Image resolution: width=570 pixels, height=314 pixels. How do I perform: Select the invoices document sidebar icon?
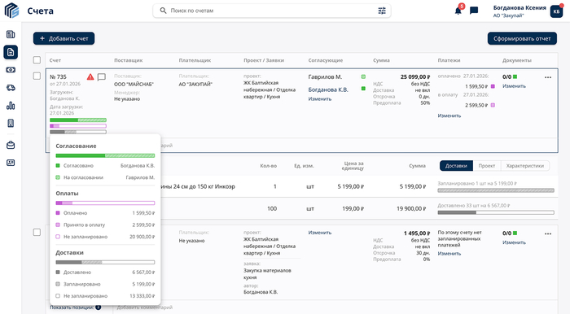[11, 52]
